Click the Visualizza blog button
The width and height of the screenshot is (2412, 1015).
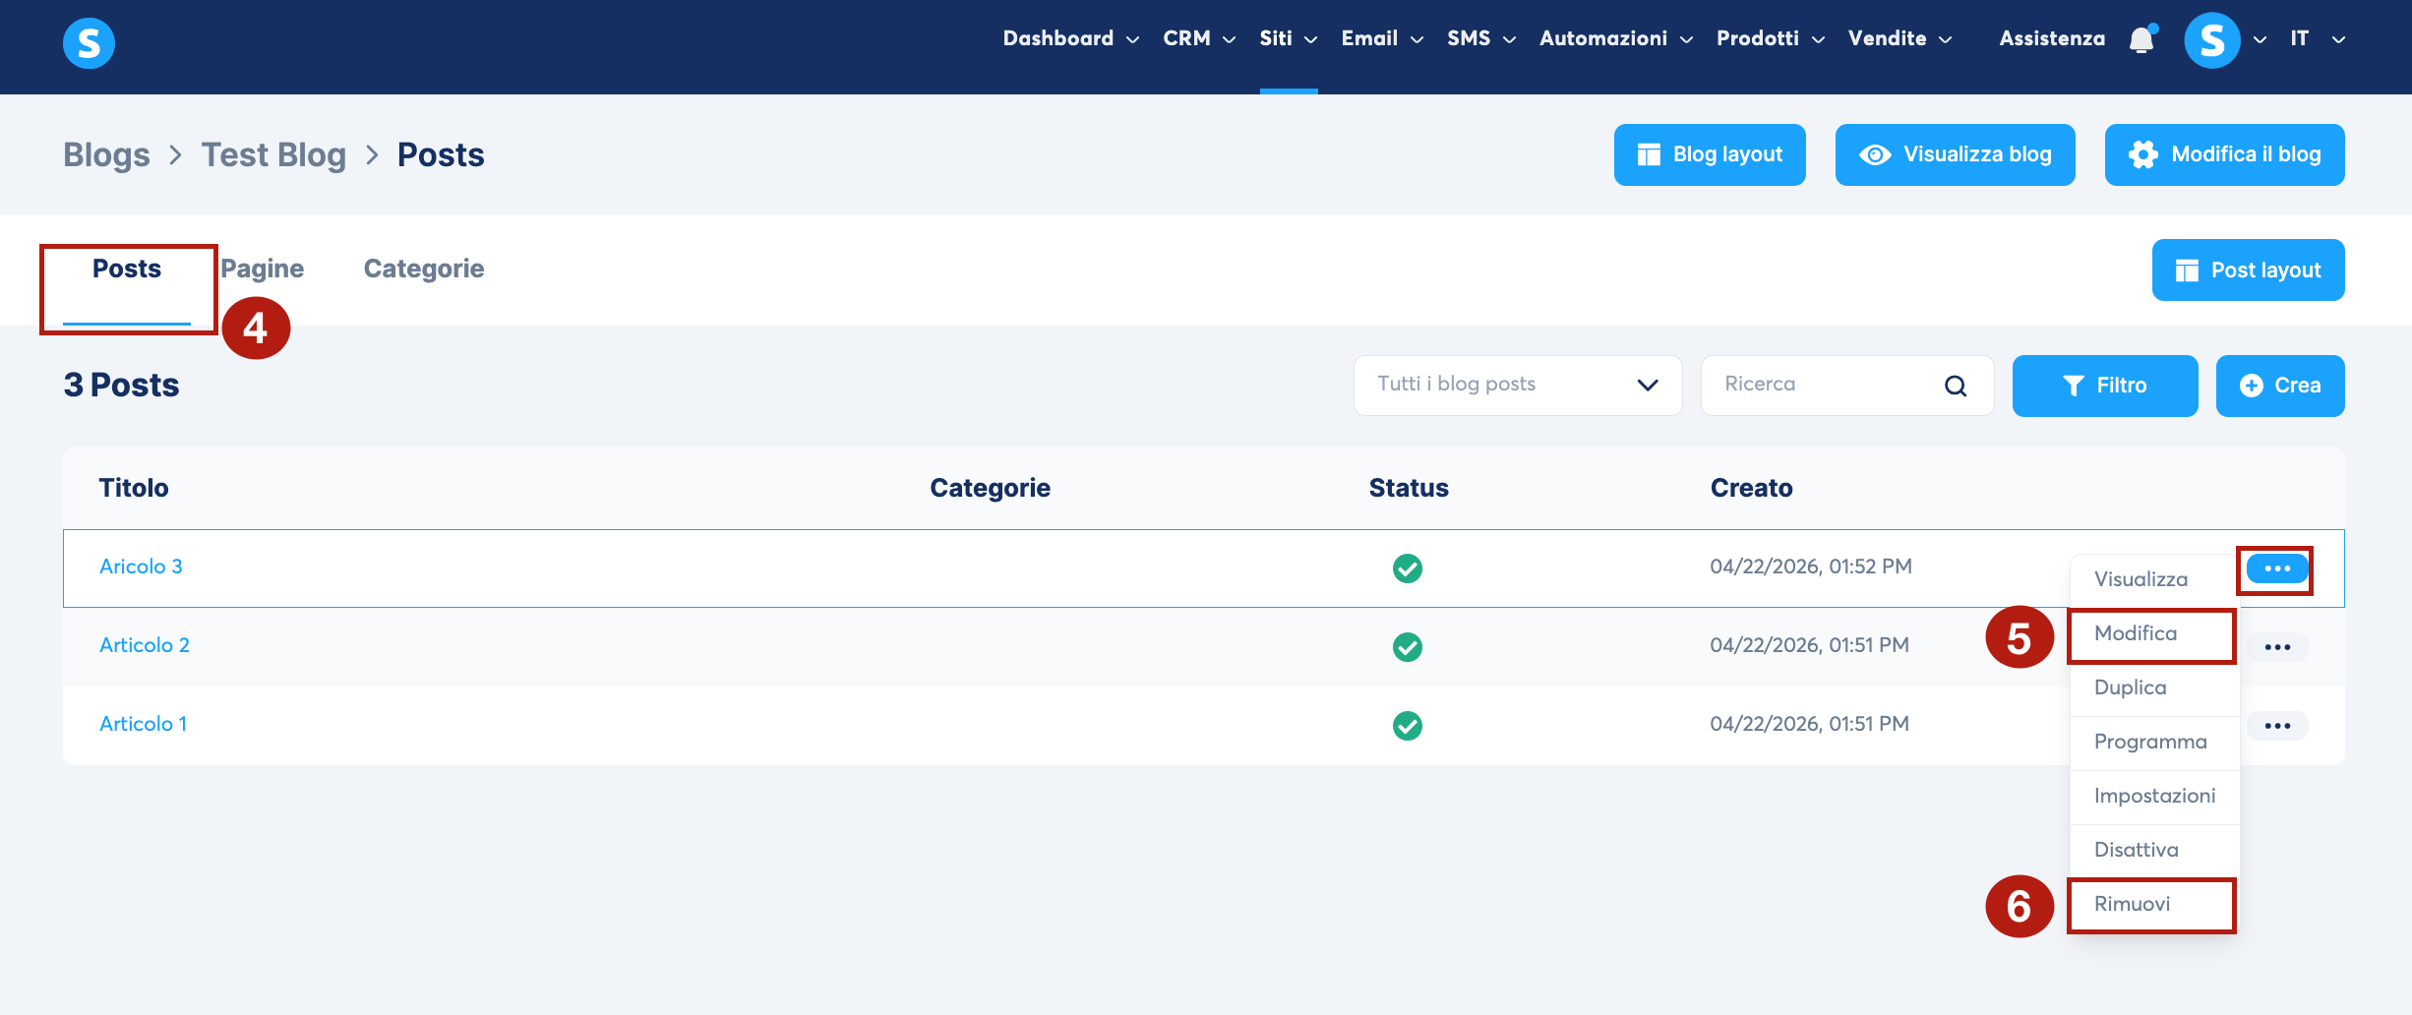[x=1955, y=154]
